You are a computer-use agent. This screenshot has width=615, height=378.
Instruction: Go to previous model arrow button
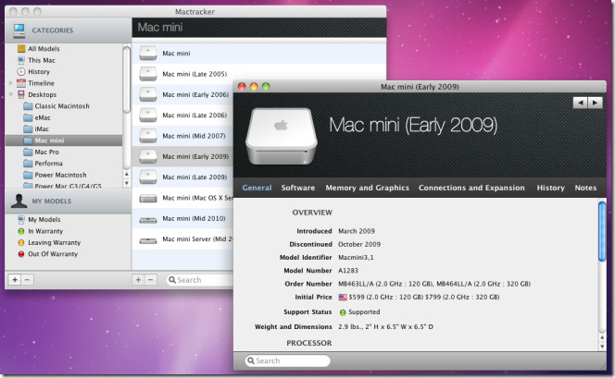point(580,103)
